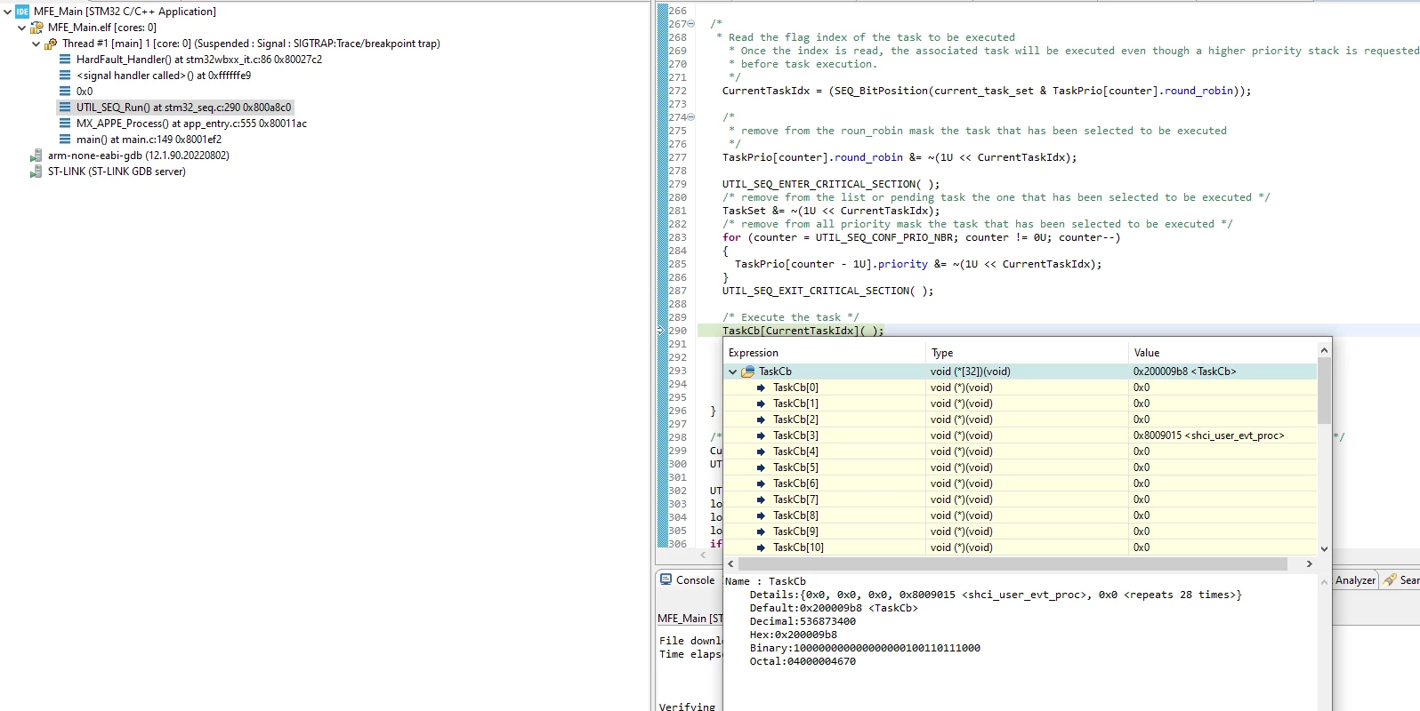The height and width of the screenshot is (711, 1420).
Task: Click the MFE_Main IDE launch icon
Action: coord(22,12)
